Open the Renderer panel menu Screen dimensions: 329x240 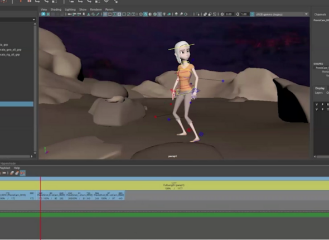[x=96, y=9]
